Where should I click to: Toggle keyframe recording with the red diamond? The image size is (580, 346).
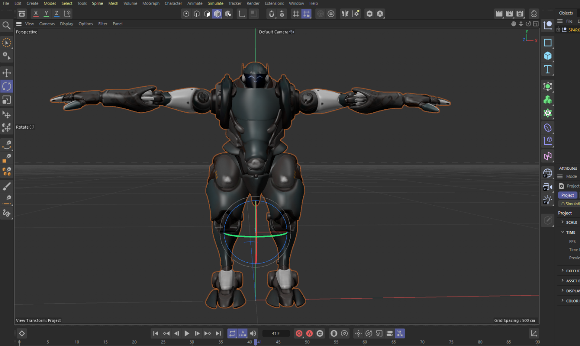(x=299, y=333)
